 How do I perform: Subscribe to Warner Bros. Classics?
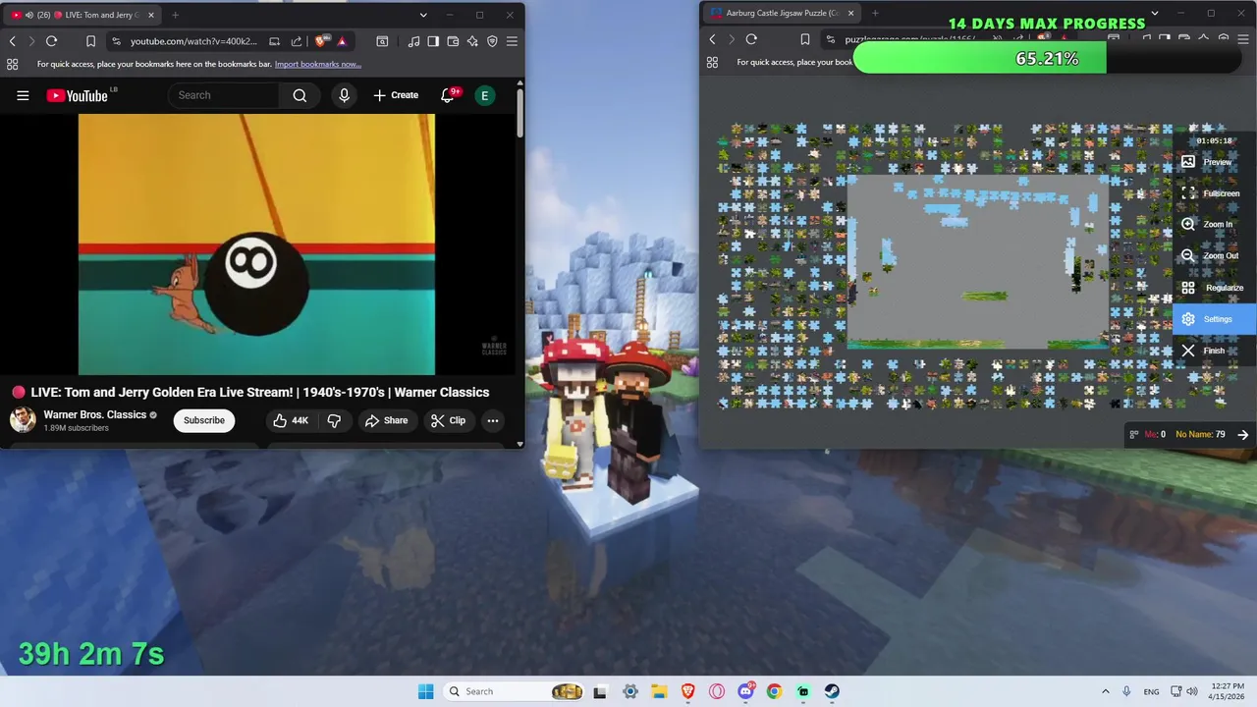(204, 420)
